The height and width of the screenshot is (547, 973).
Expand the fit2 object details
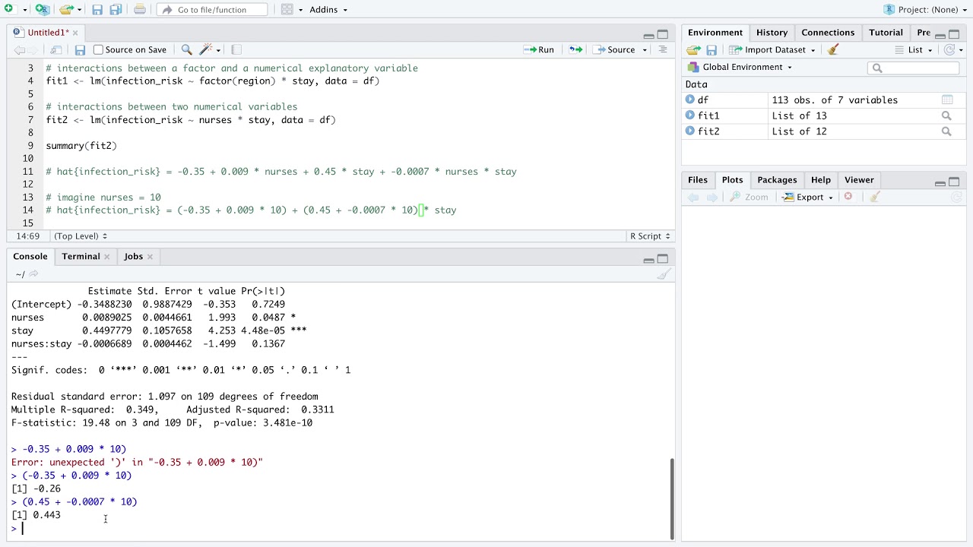click(x=690, y=131)
